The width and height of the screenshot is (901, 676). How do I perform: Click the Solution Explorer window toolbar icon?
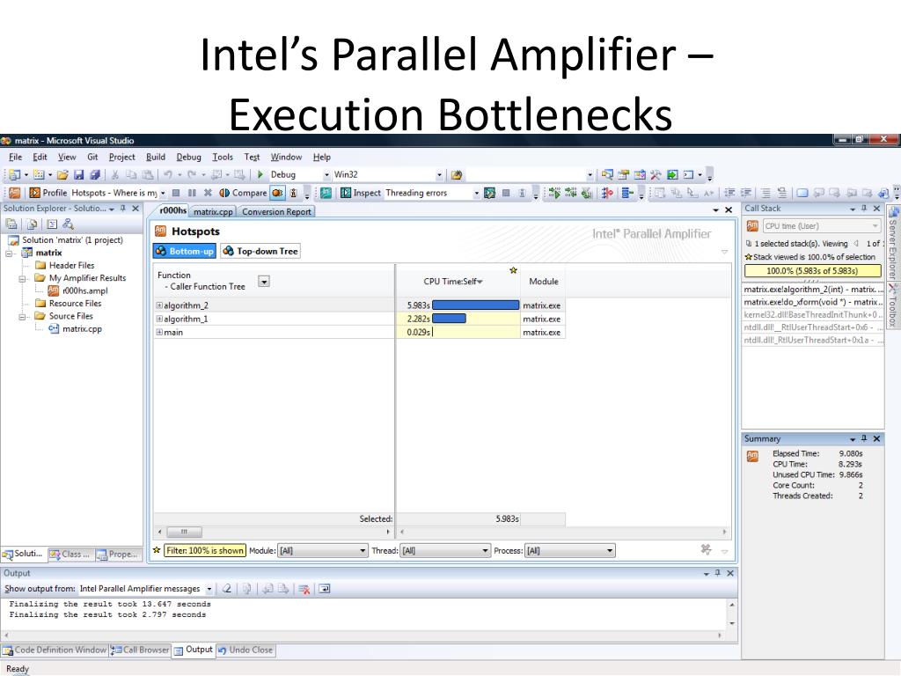607,175
